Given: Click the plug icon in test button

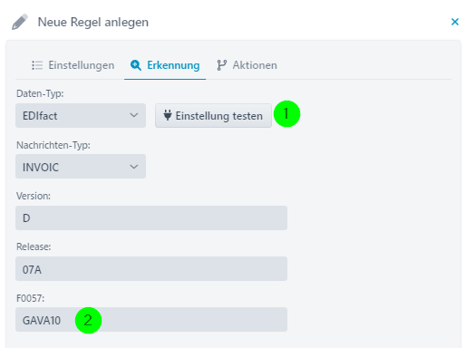Looking at the screenshot, I should pyautogui.click(x=168, y=115).
